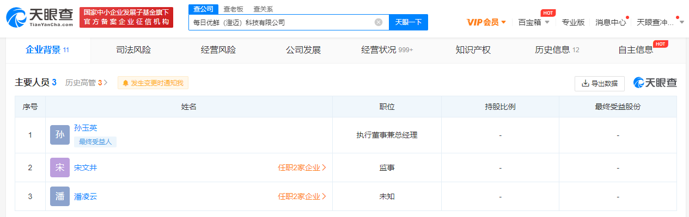Clear the search box with the x icon

click(x=379, y=22)
